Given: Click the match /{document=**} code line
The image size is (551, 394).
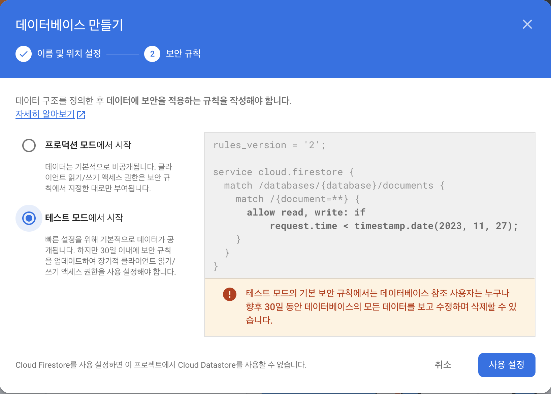Looking at the screenshot, I should coord(298,199).
